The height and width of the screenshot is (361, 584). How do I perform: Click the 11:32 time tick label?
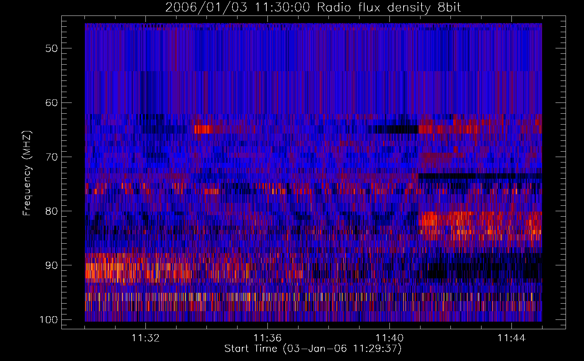145,338
